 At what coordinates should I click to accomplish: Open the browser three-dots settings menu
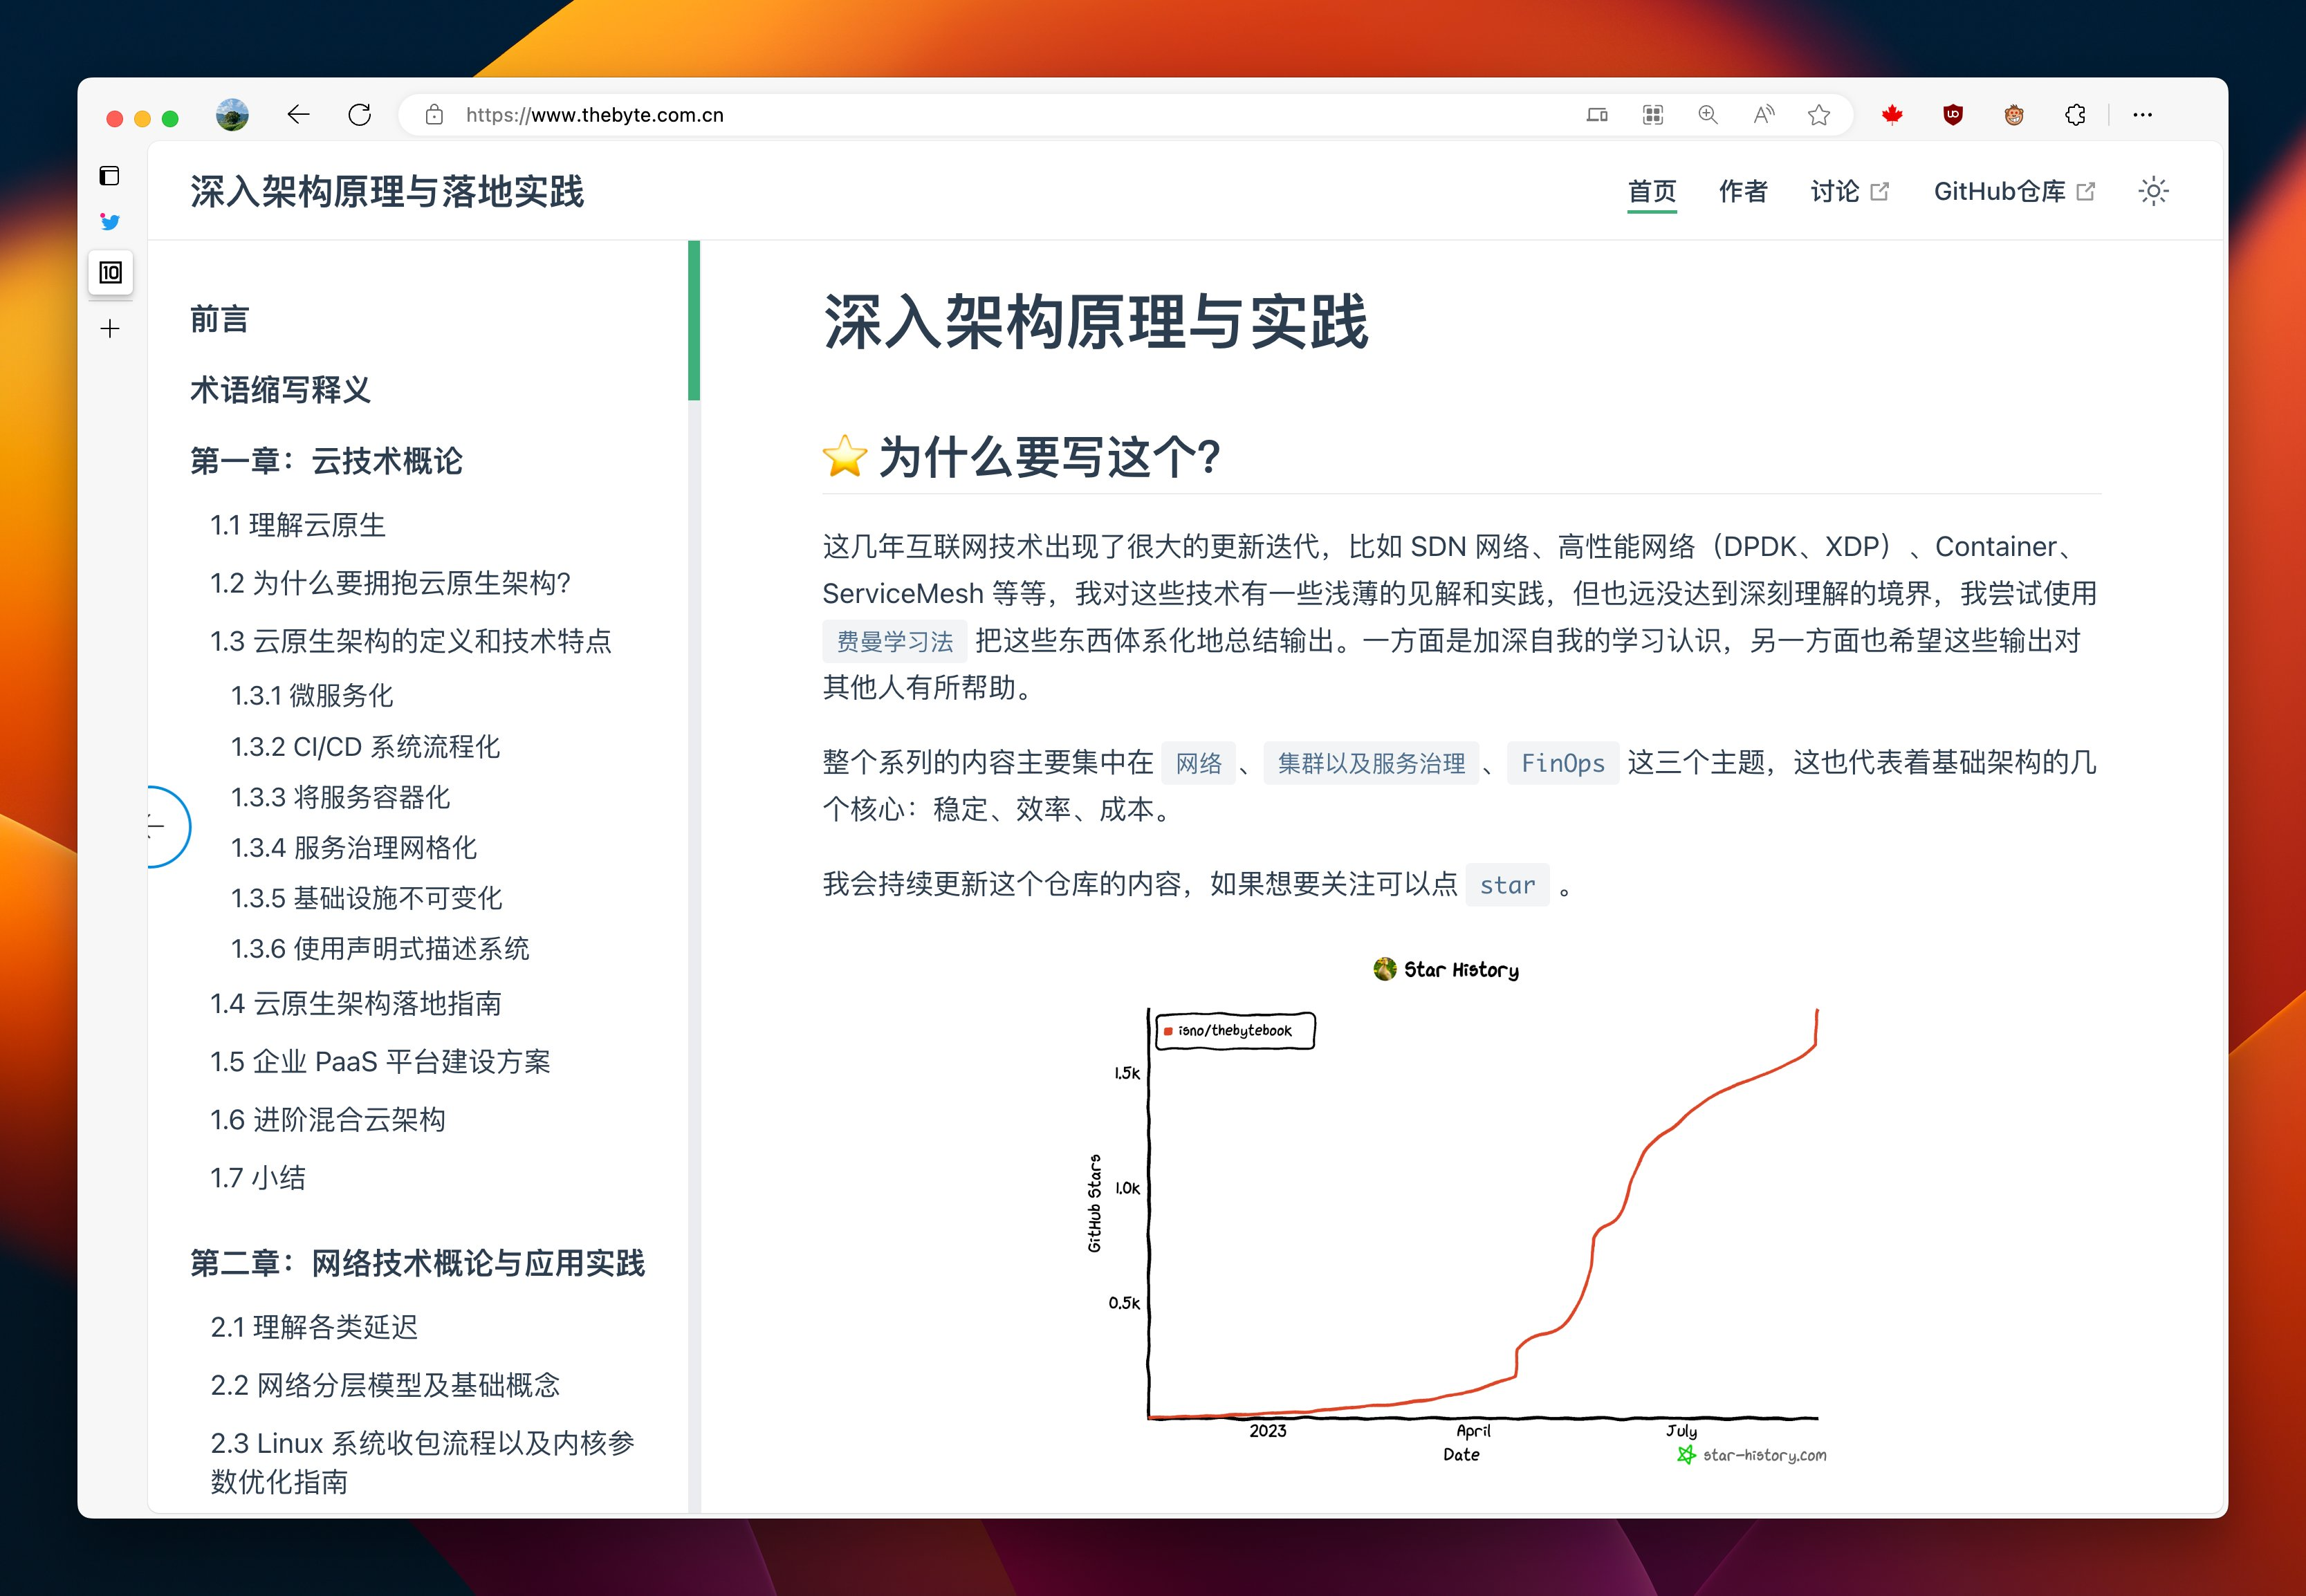(2142, 115)
